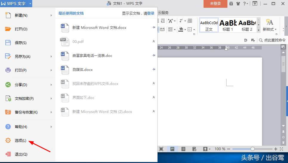Screen dimensions: 288x163
Task: Open recent file 界面如下.doc
Action: 83,97
